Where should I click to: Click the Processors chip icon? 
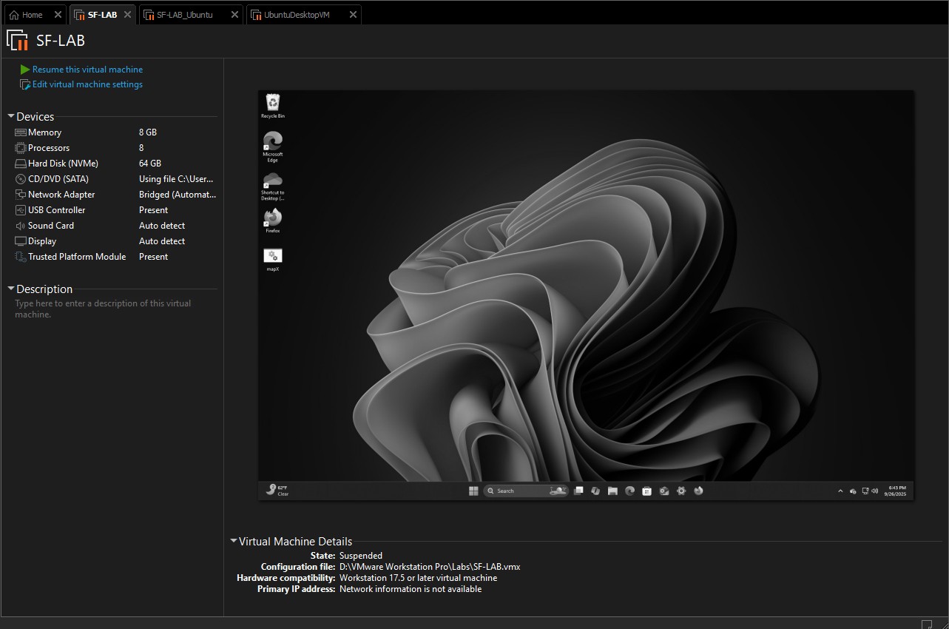[x=21, y=148]
